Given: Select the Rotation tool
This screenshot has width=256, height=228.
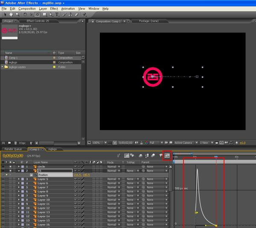Looking at the screenshot, I should coord(25,15).
